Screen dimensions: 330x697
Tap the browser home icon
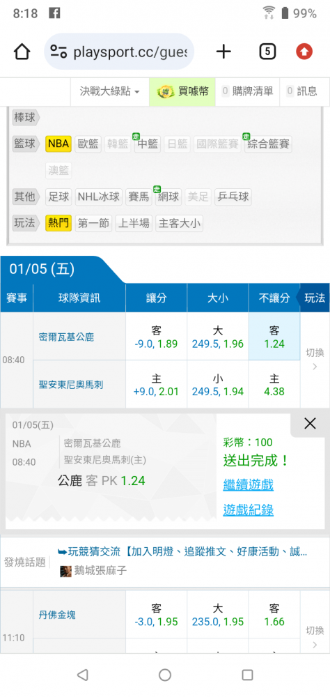click(x=22, y=52)
